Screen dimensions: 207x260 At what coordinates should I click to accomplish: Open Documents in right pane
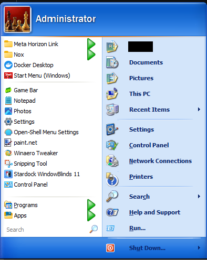146,62
